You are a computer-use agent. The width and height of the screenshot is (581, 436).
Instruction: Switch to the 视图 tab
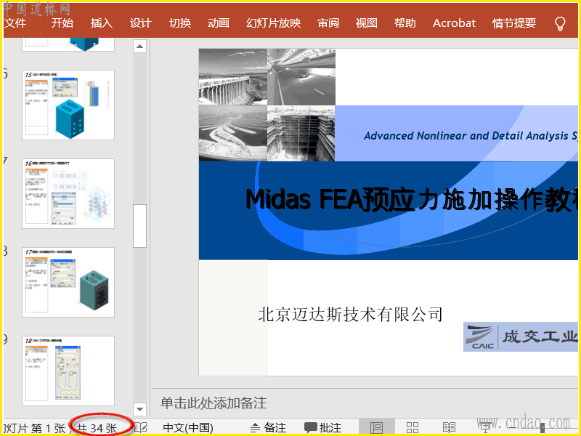[x=367, y=23]
